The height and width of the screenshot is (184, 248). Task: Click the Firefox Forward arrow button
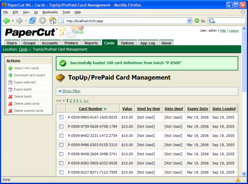(x=19, y=21)
